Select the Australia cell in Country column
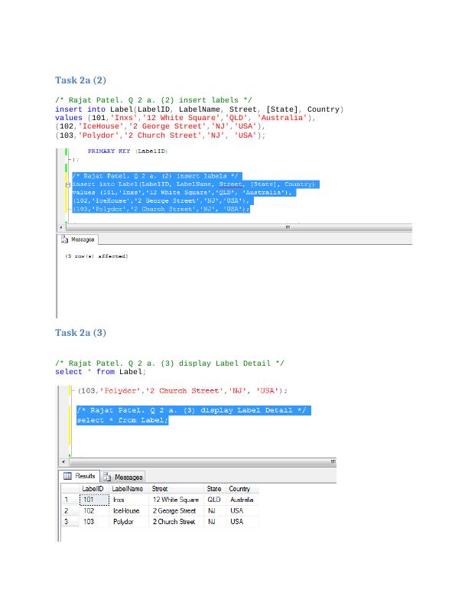Screen dimensions: 468x606 click(x=242, y=500)
